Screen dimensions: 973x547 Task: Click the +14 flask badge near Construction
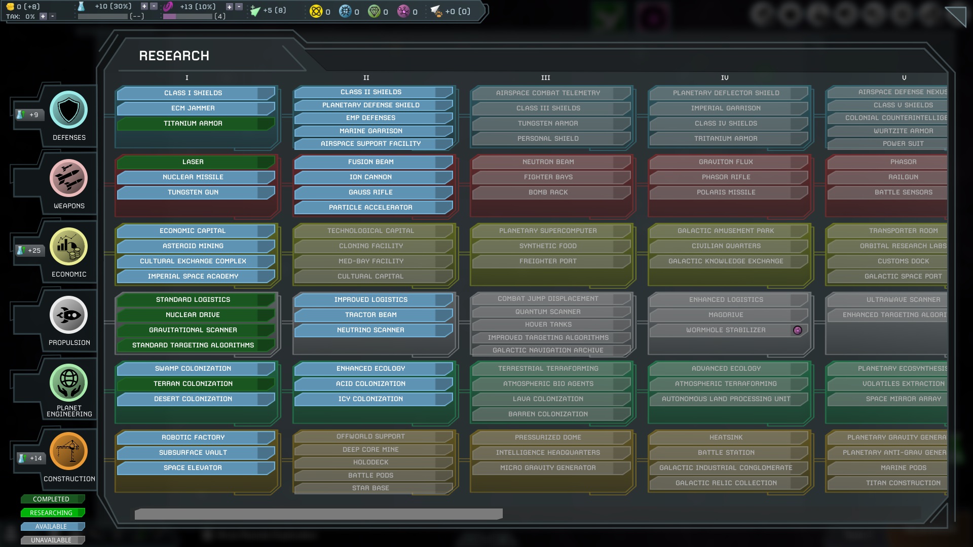(30, 458)
